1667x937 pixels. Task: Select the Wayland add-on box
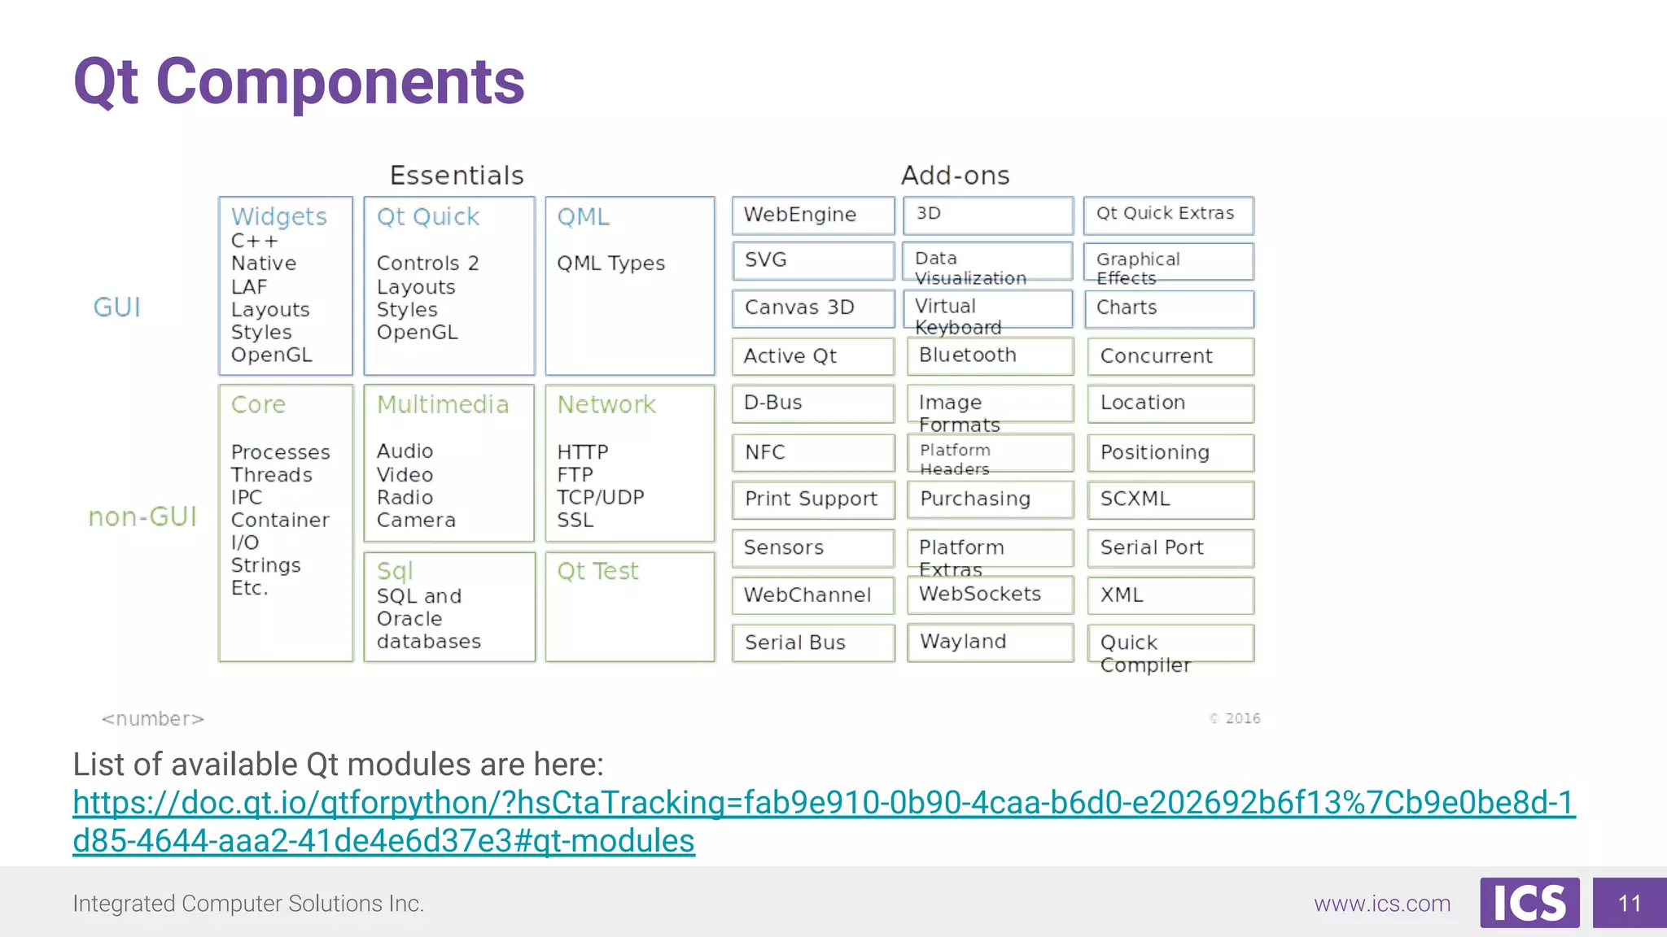coord(990,642)
